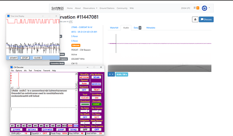Image resolution: width=233 pixels, height=136 pixels.
Task: Toggle the Xmit Enable OFF button
Action: pyautogui.click(x=97, y=130)
